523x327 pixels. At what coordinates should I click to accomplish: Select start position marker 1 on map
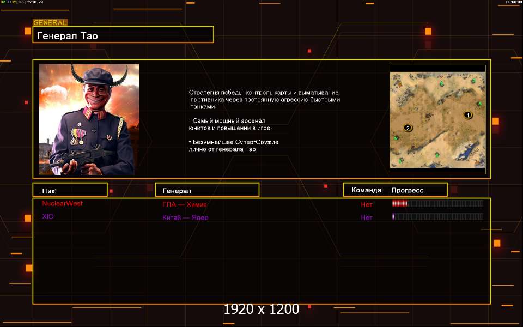467,115
